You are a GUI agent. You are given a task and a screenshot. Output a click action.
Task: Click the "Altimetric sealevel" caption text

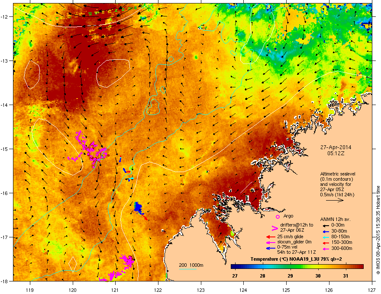click(338, 174)
